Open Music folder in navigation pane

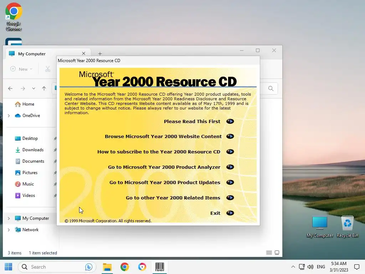[x=25, y=184]
